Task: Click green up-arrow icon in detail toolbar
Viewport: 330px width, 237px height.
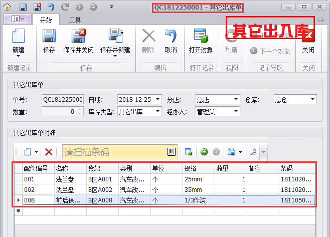Action: [204, 152]
